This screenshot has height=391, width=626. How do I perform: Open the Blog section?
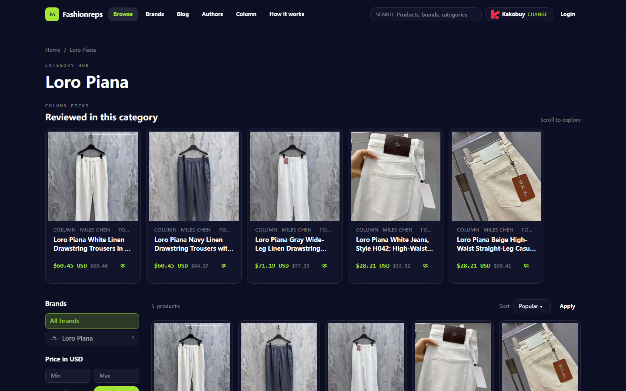183,14
